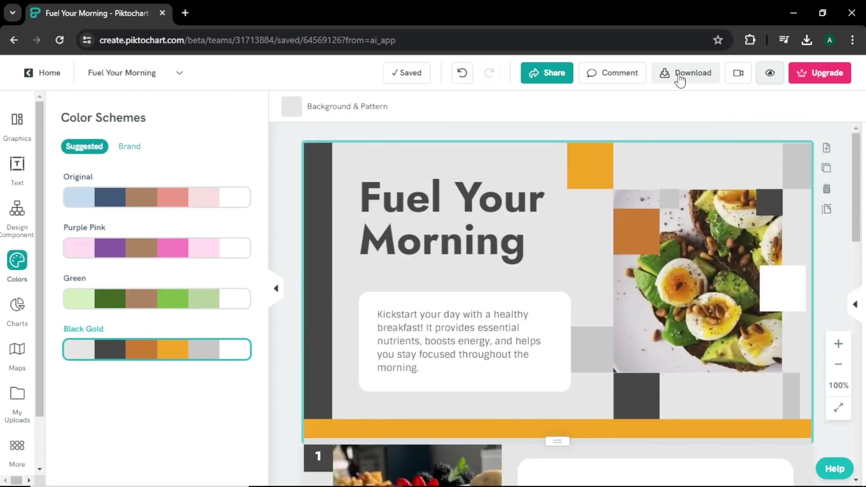Click the Download button
The height and width of the screenshot is (487, 866).
click(x=685, y=73)
